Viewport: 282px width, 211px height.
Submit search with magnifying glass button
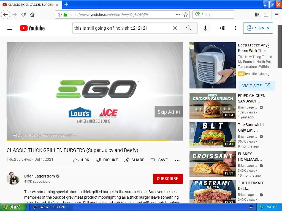click(x=189, y=28)
